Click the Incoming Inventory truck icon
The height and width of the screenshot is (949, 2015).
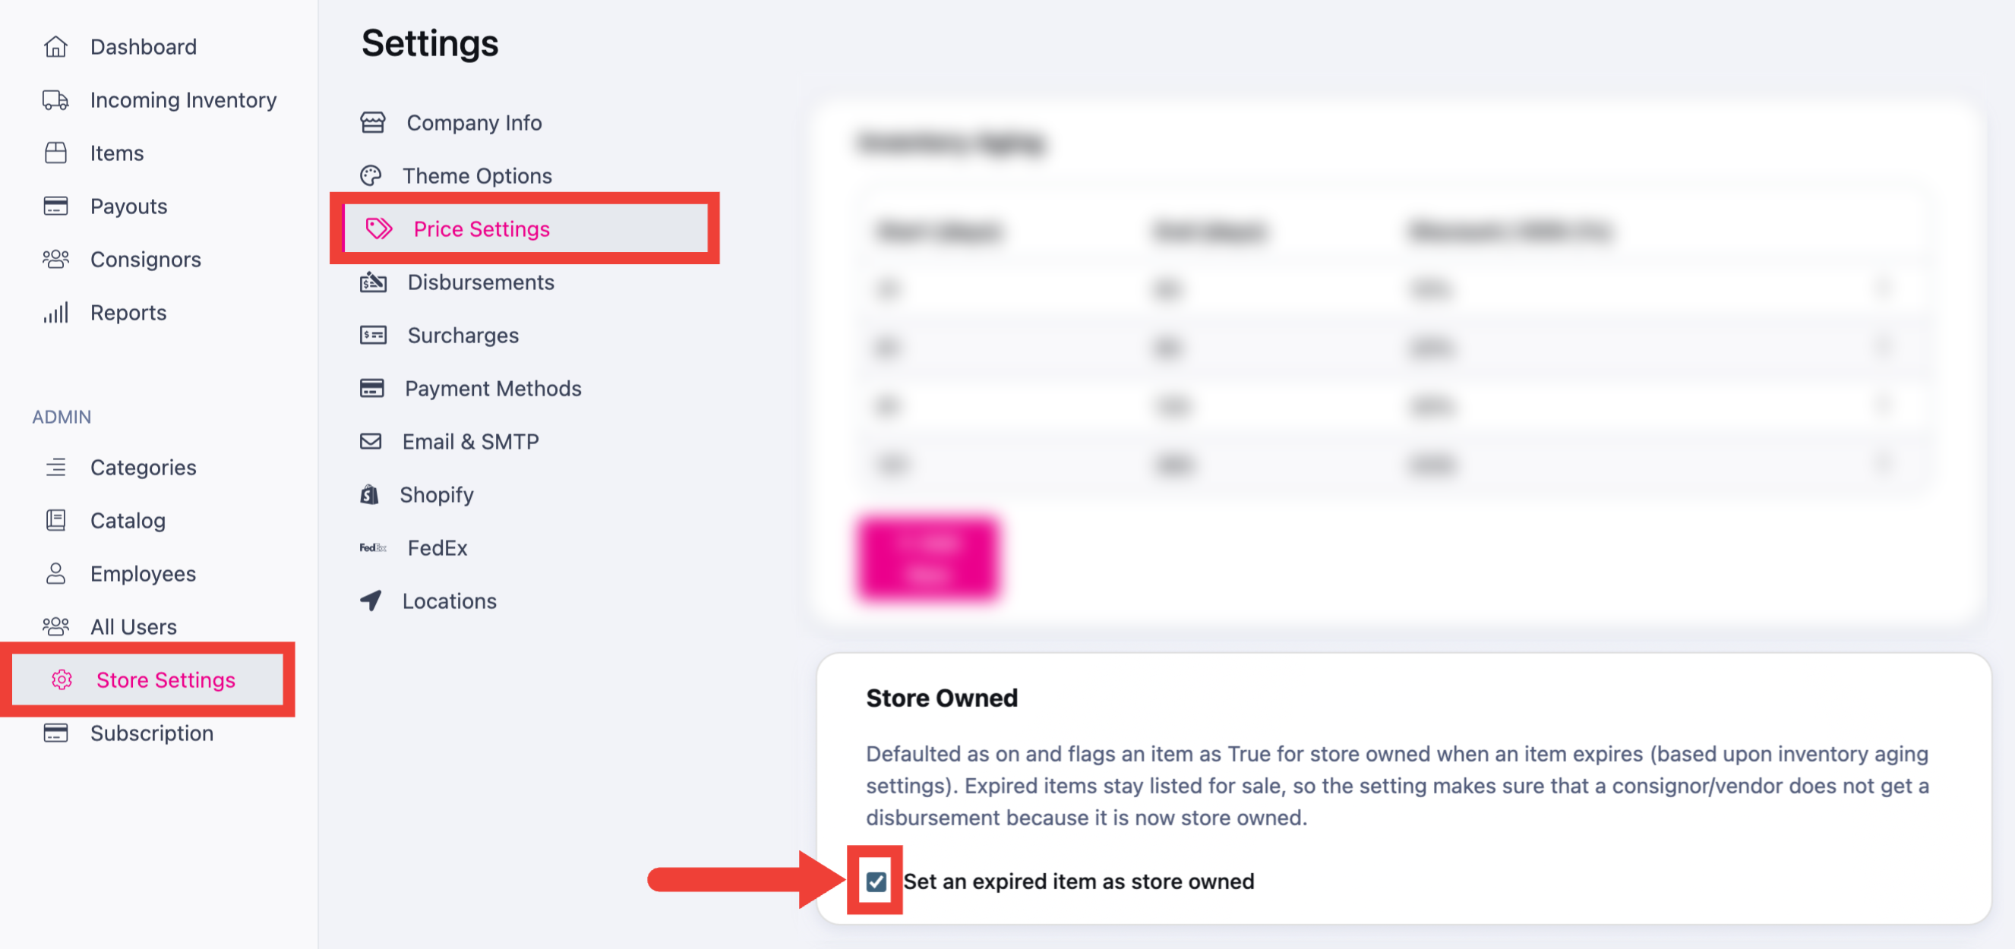(x=55, y=100)
